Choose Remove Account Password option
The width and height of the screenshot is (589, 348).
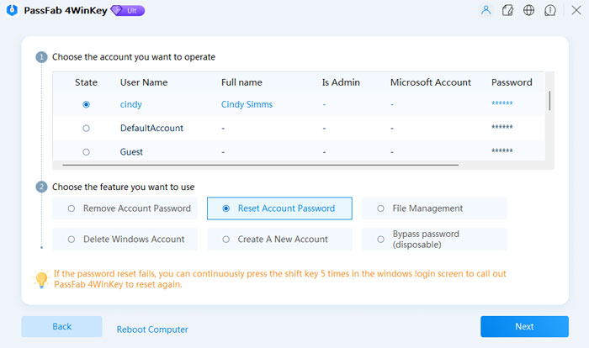coord(125,208)
